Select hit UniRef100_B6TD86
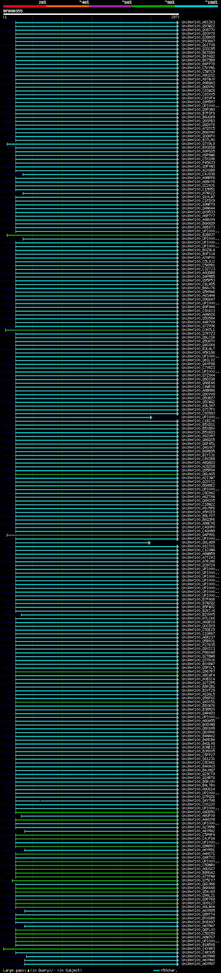The width and height of the screenshot is (221, 973). (198, 52)
